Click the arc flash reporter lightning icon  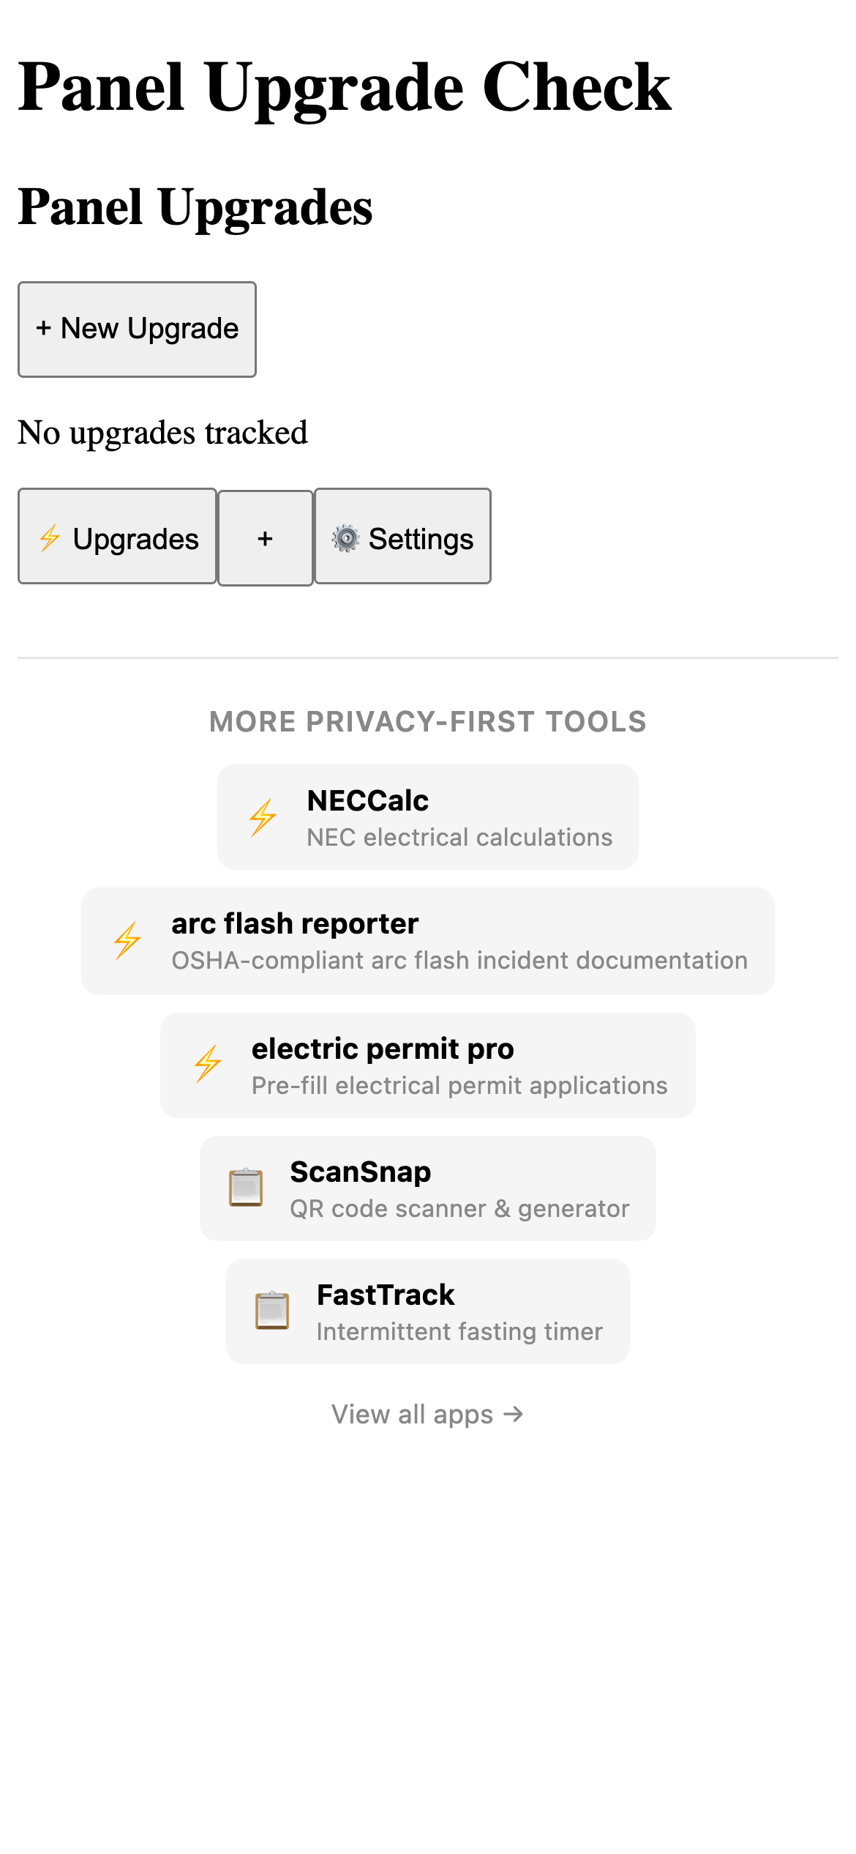click(x=127, y=939)
